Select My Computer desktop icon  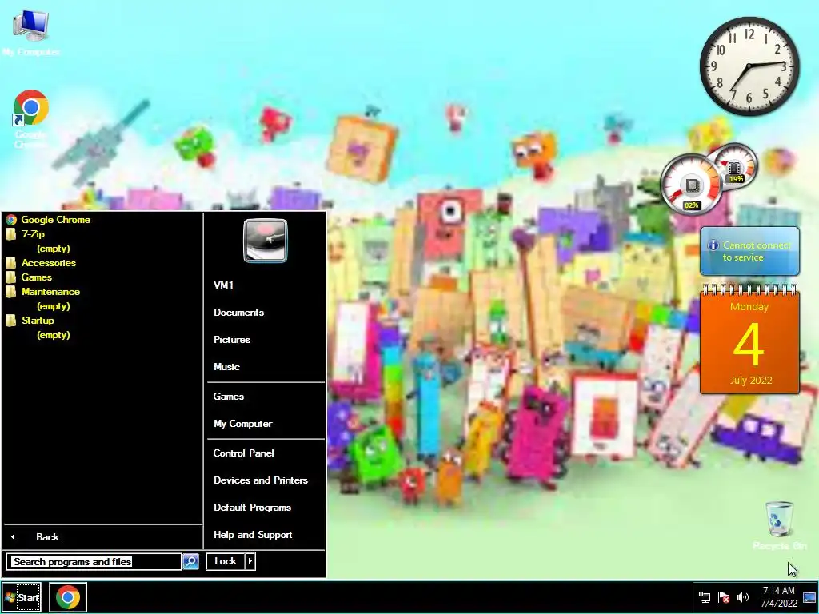31,32
